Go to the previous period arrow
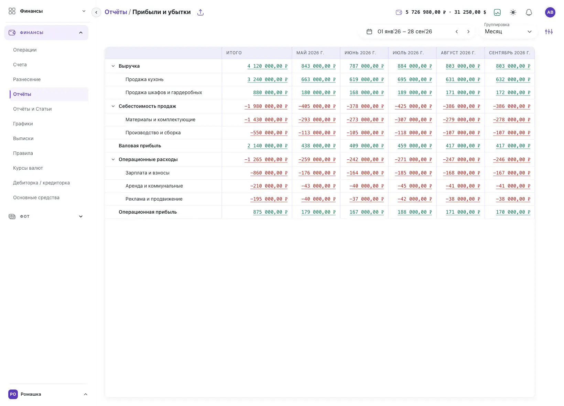 pos(457,32)
